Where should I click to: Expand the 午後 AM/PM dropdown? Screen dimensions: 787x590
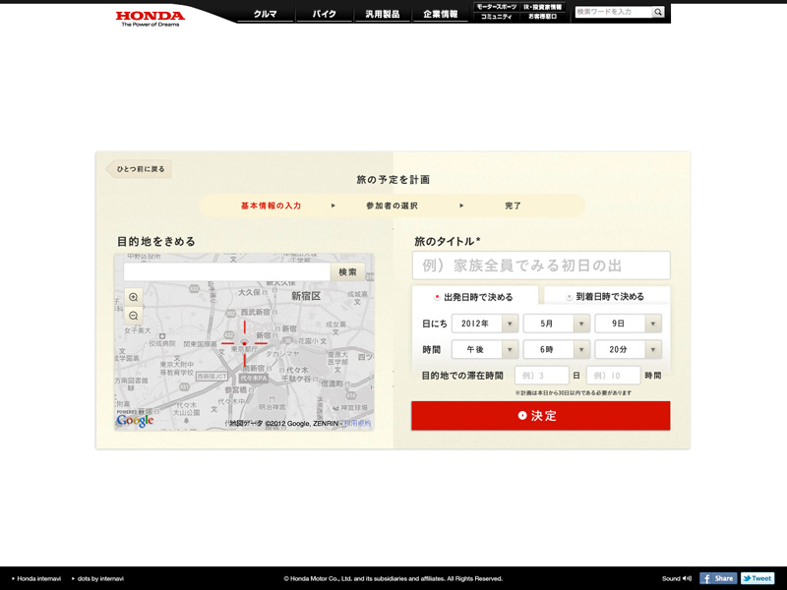click(484, 350)
